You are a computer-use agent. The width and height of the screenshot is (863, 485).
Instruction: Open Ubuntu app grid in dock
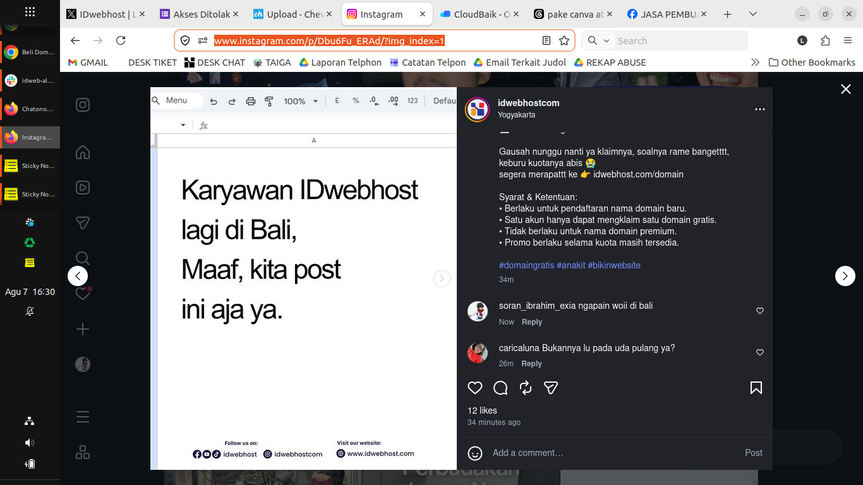pyautogui.click(x=30, y=11)
